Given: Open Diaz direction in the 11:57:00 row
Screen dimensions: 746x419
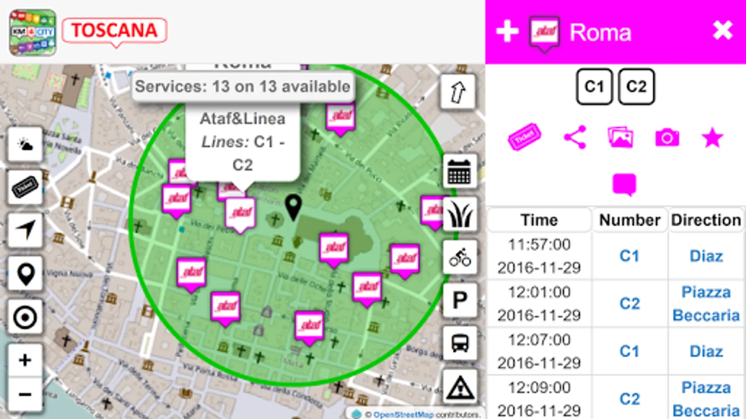Looking at the screenshot, I should point(706,256).
